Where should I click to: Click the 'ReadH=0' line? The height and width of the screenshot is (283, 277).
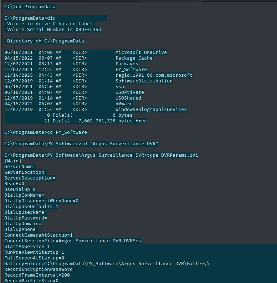pyautogui.click(x=14, y=184)
